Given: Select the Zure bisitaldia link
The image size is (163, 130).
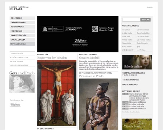Looking at the screenshot, I should click(x=143, y=33).
